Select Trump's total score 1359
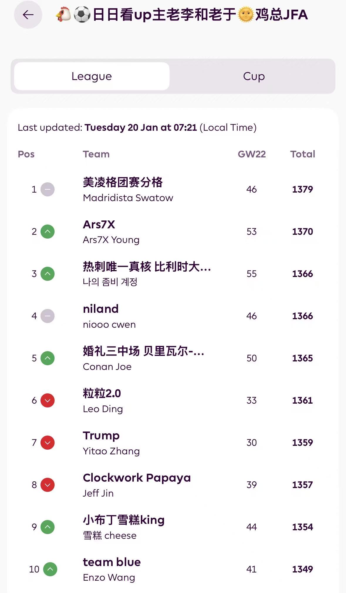Image resolution: width=346 pixels, height=593 pixels. pos(303,443)
